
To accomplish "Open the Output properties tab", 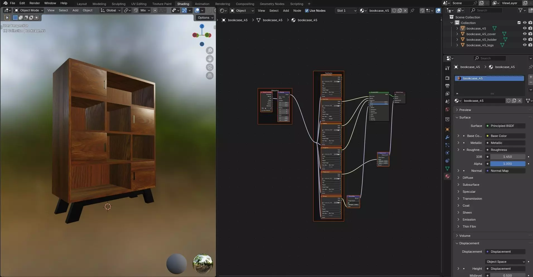I will 447,86.
